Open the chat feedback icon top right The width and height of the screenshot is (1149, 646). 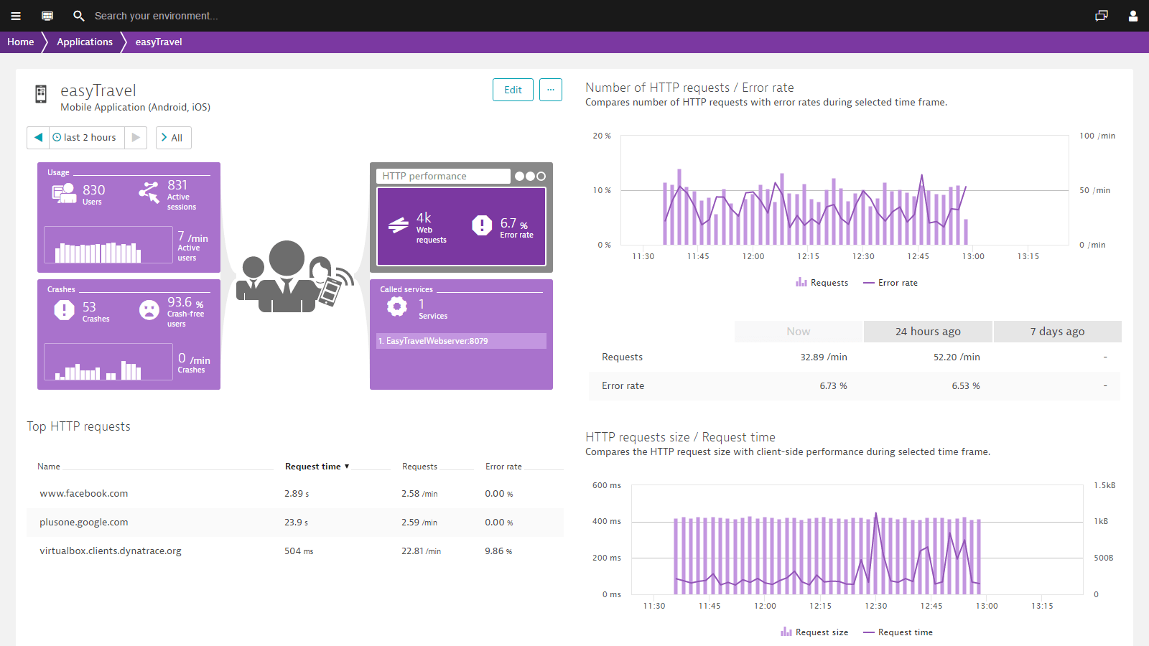[1102, 15]
